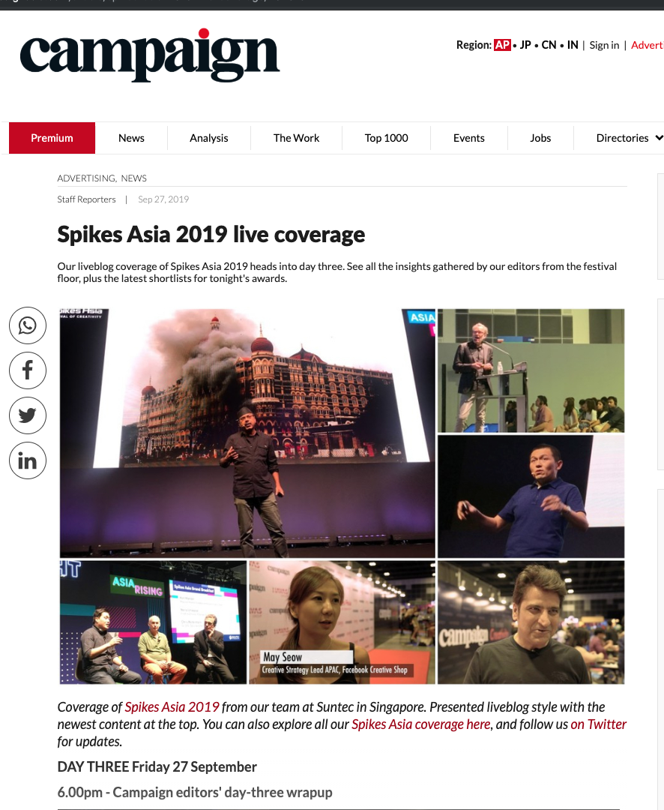This screenshot has width=664, height=810.
Task: Click the Campaign logo
Action: pyautogui.click(x=149, y=55)
